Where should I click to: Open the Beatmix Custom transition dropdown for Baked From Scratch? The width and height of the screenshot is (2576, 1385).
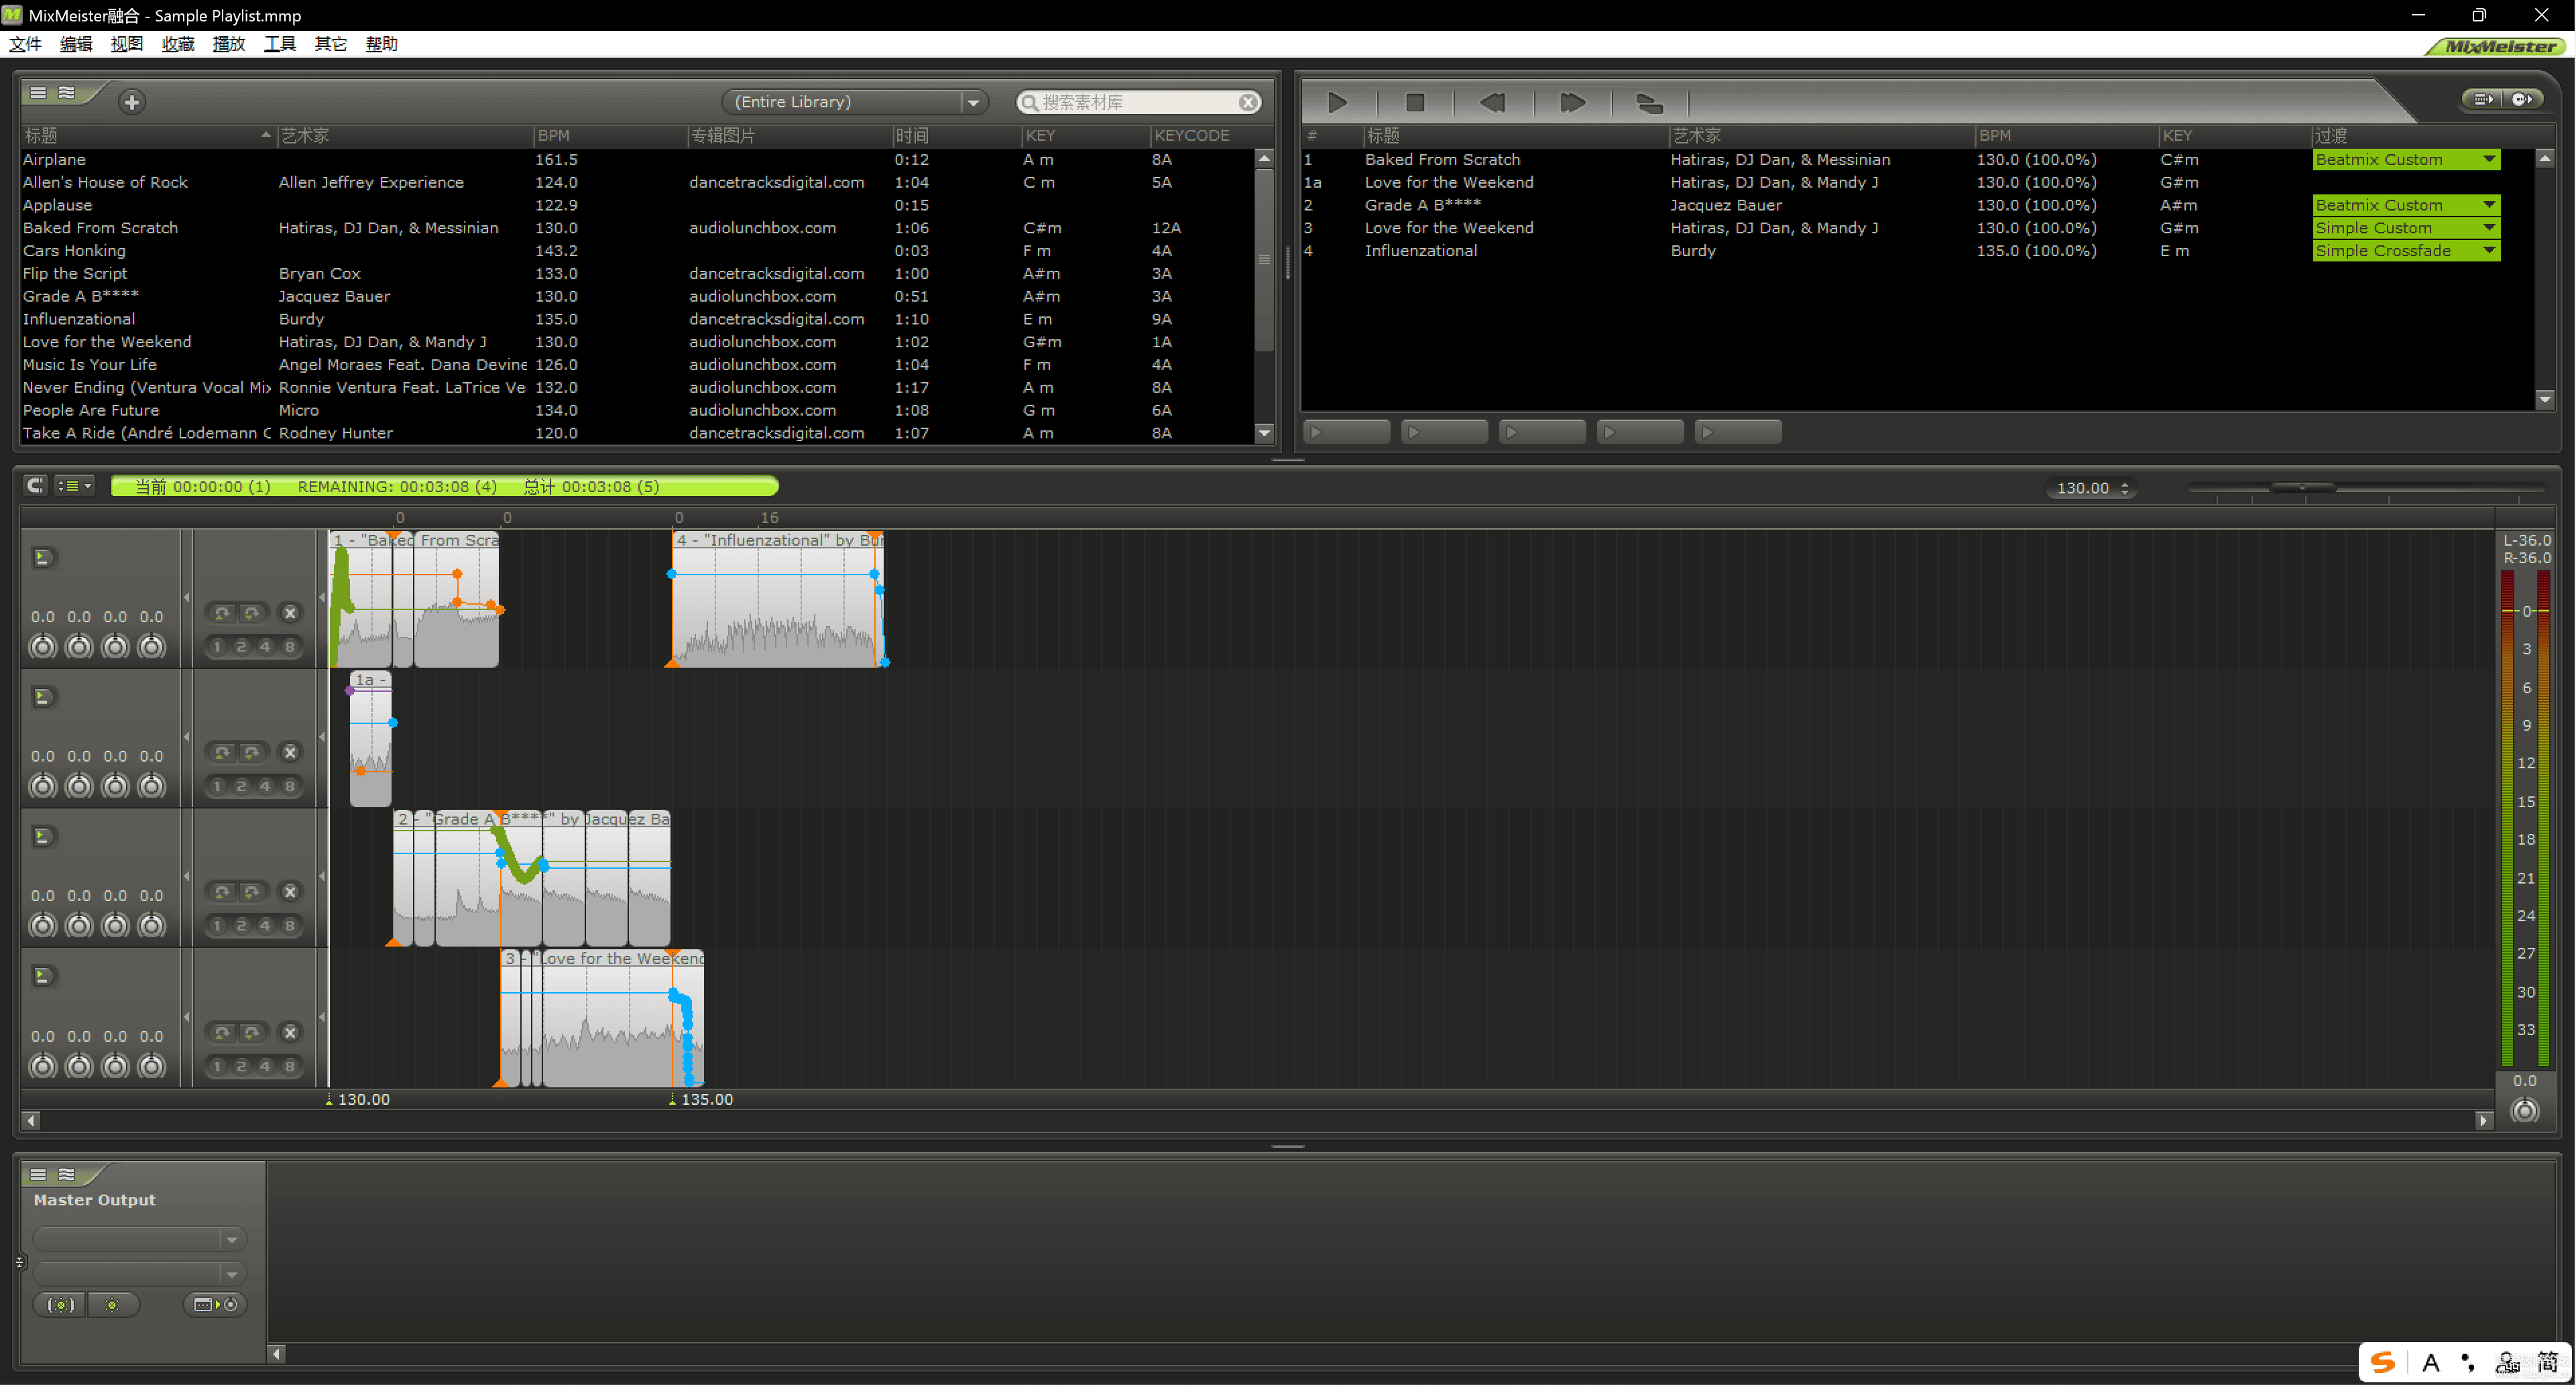click(x=2406, y=160)
